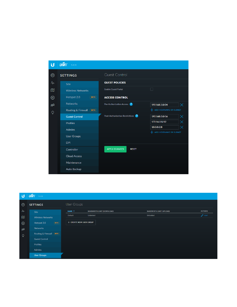Image resolution: width=237 pixels, height=307 pixels.
Task: Click the Apply Changes button
Action: tap(115, 149)
